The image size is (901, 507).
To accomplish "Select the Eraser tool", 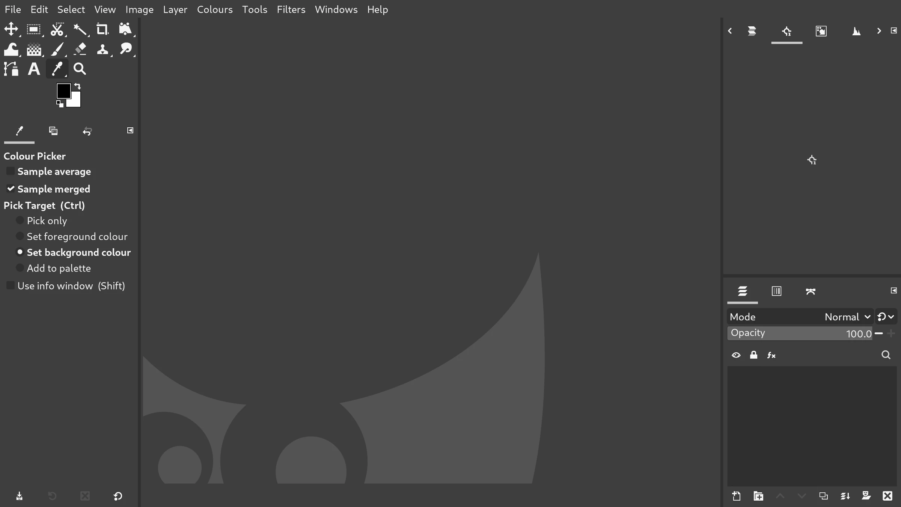I will point(80,49).
